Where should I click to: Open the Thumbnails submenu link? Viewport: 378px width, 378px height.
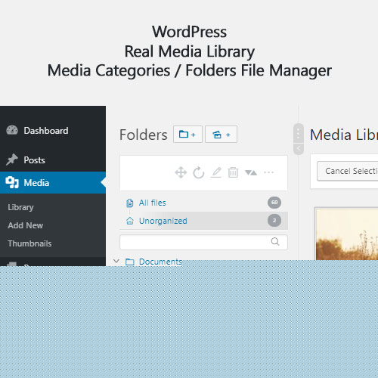(29, 243)
